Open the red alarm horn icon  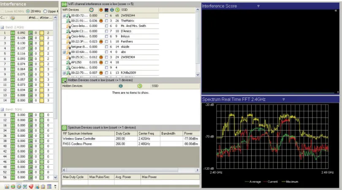click(31, 187)
